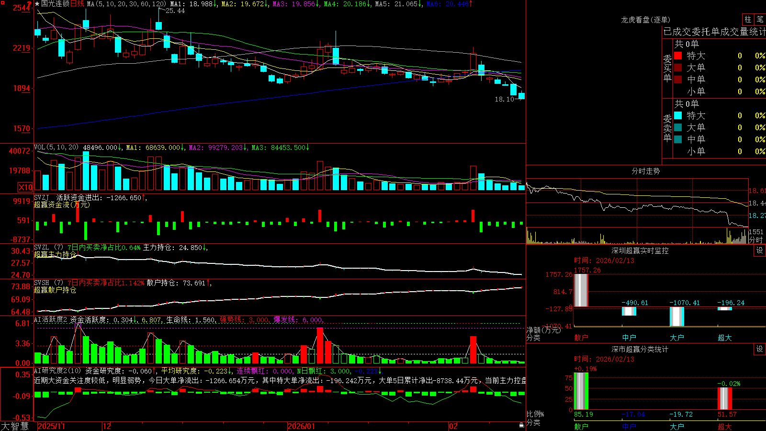Click the 爆发线: 6.000 value
The width and height of the screenshot is (766, 431).
click(298, 319)
